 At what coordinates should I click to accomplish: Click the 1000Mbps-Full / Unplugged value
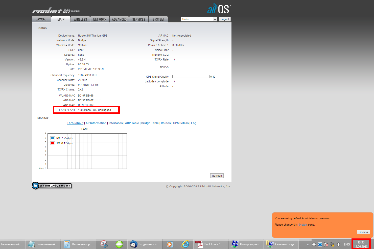(x=95, y=110)
